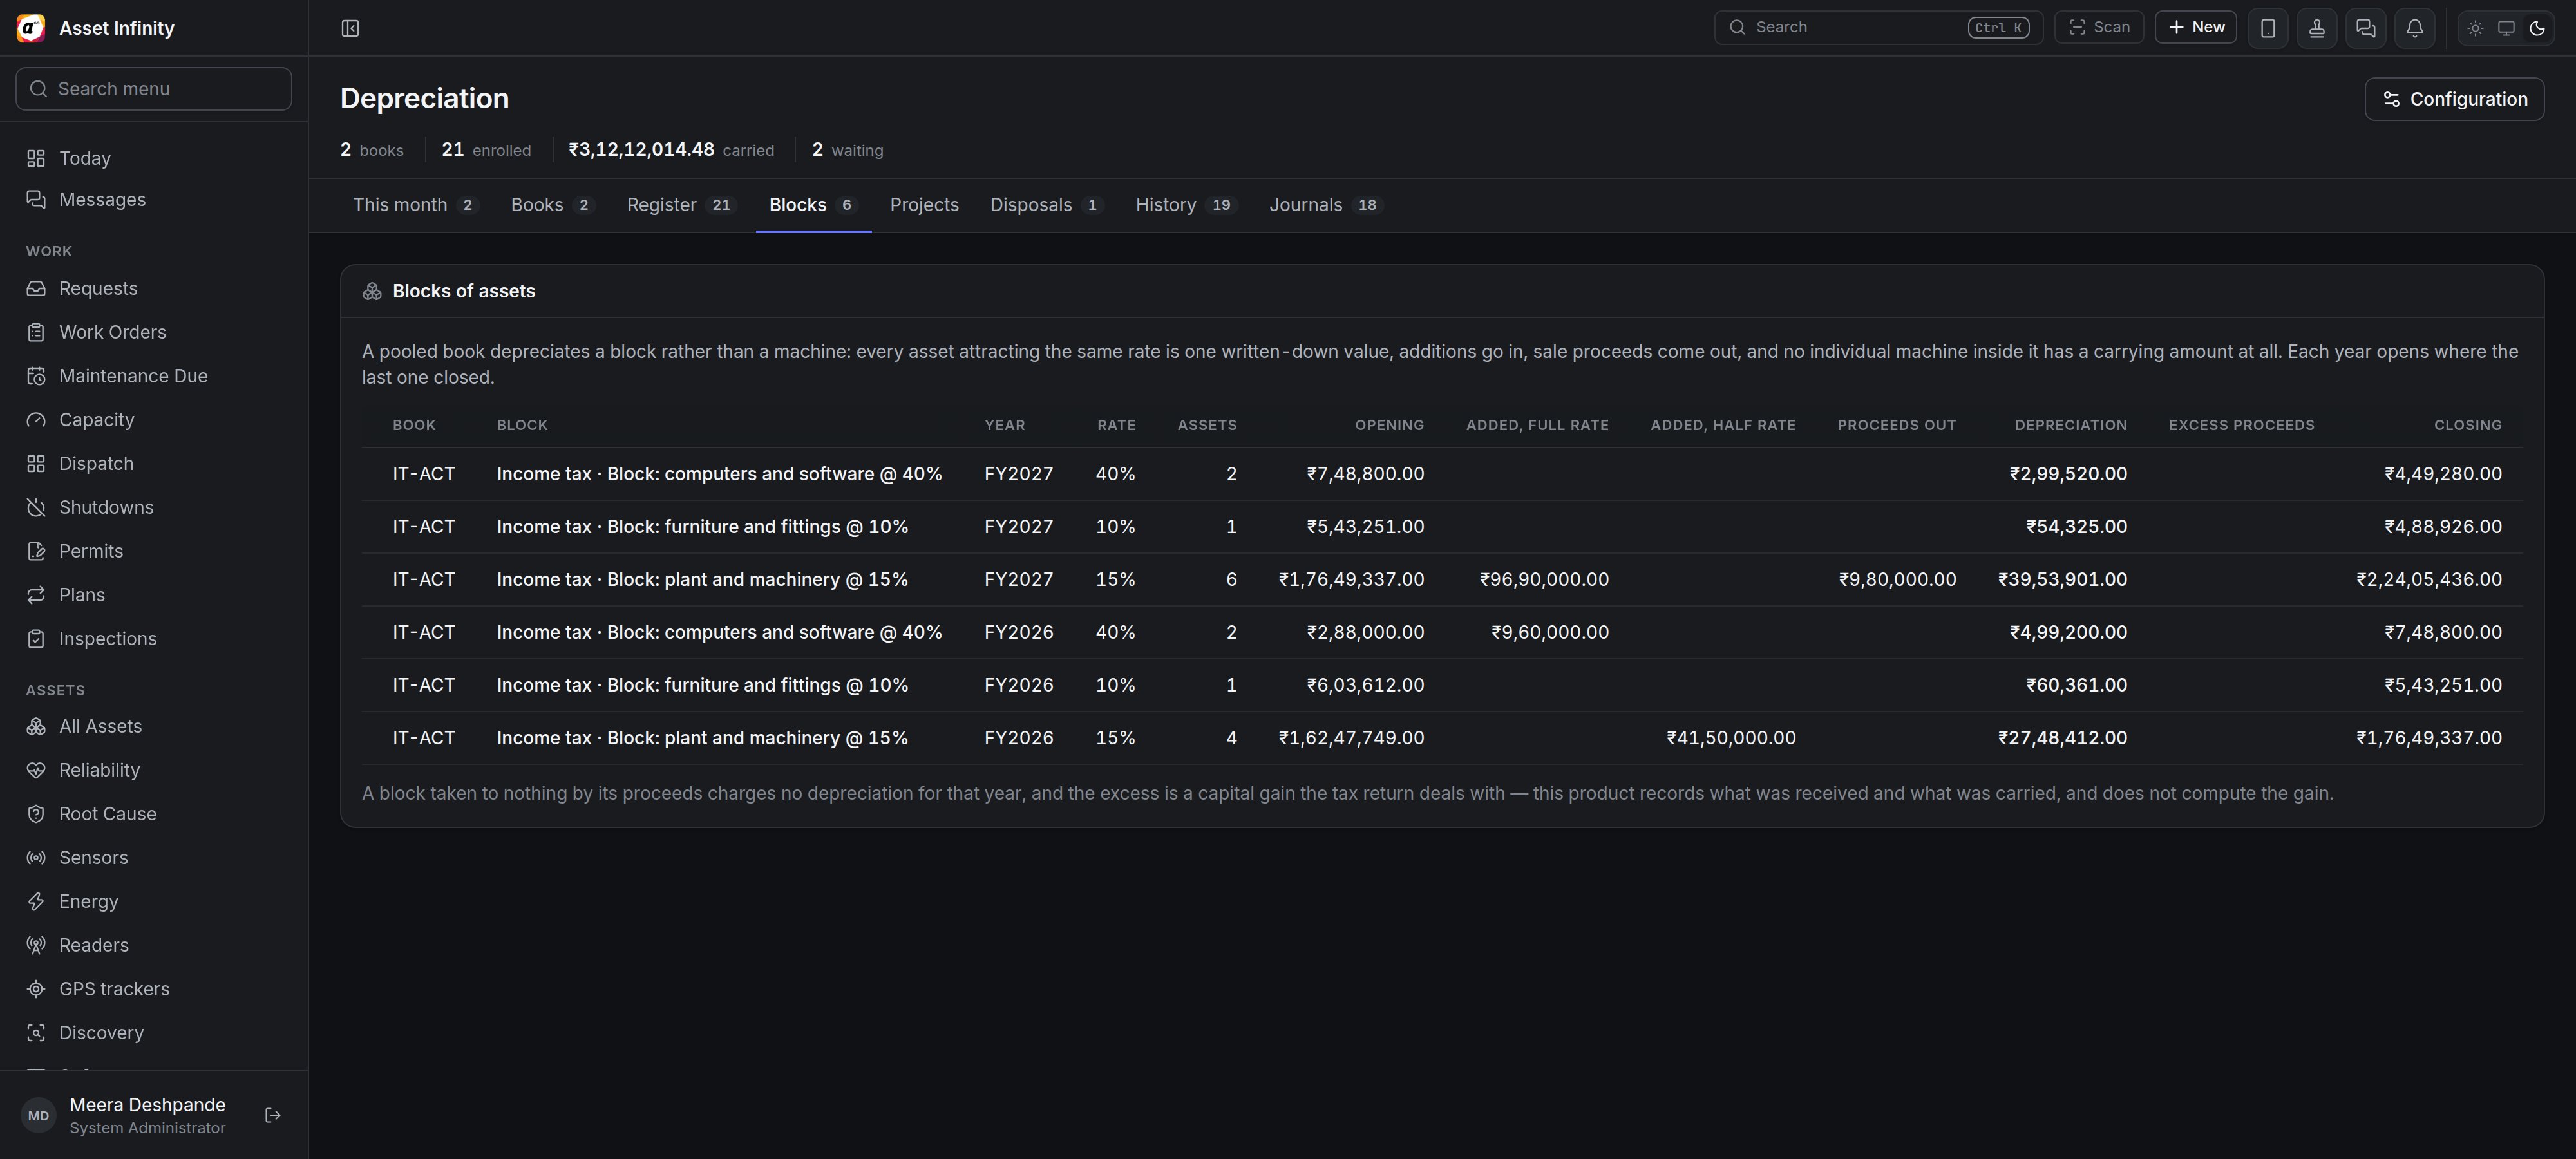Open Requests in the sidebar
2576x1159 pixels.
[x=154, y=288]
